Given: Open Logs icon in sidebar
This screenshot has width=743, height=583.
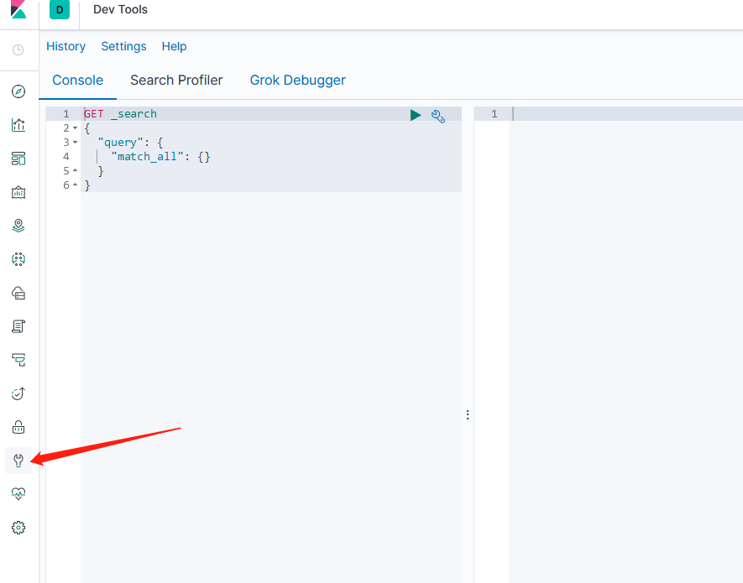Looking at the screenshot, I should click(x=18, y=326).
